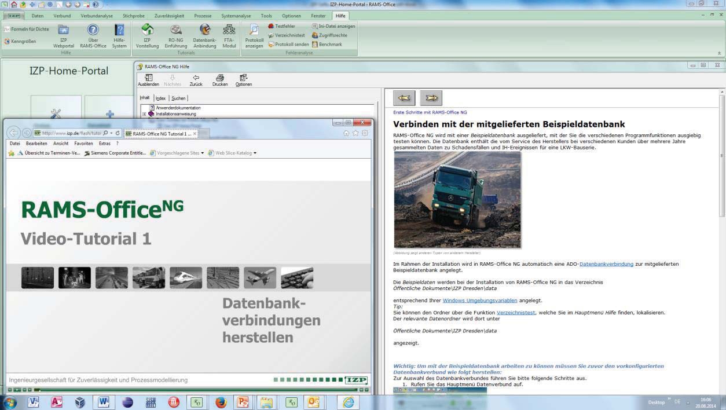Open Formeln für Dichte
This screenshot has width=726, height=410.
[27, 29]
